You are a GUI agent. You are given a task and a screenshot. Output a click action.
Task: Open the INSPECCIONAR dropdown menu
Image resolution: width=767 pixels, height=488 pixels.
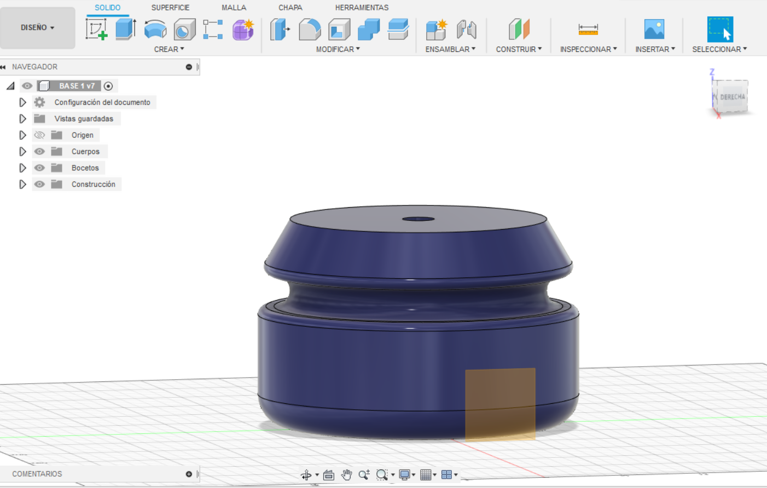(588, 49)
